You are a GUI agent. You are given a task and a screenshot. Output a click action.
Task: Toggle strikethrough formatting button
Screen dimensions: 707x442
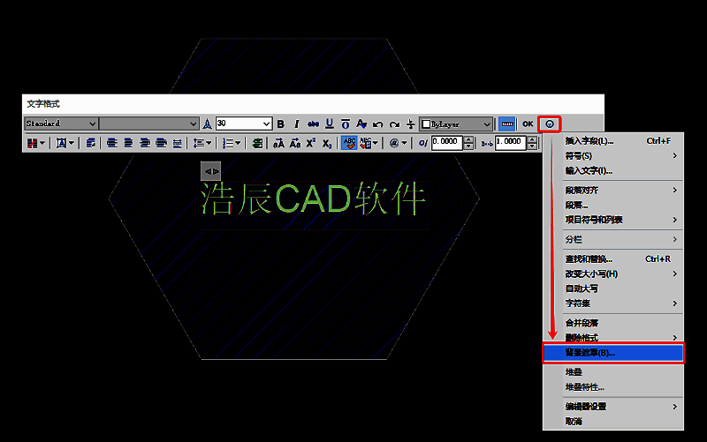pos(313,124)
